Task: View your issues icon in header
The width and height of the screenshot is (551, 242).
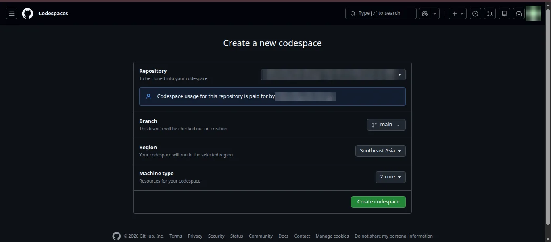Action: (476, 14)
